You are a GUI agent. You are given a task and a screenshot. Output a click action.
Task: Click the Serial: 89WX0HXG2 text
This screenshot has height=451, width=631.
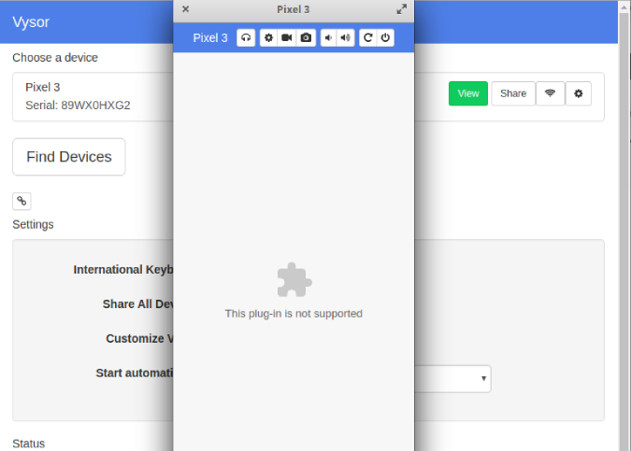(78, 106)
